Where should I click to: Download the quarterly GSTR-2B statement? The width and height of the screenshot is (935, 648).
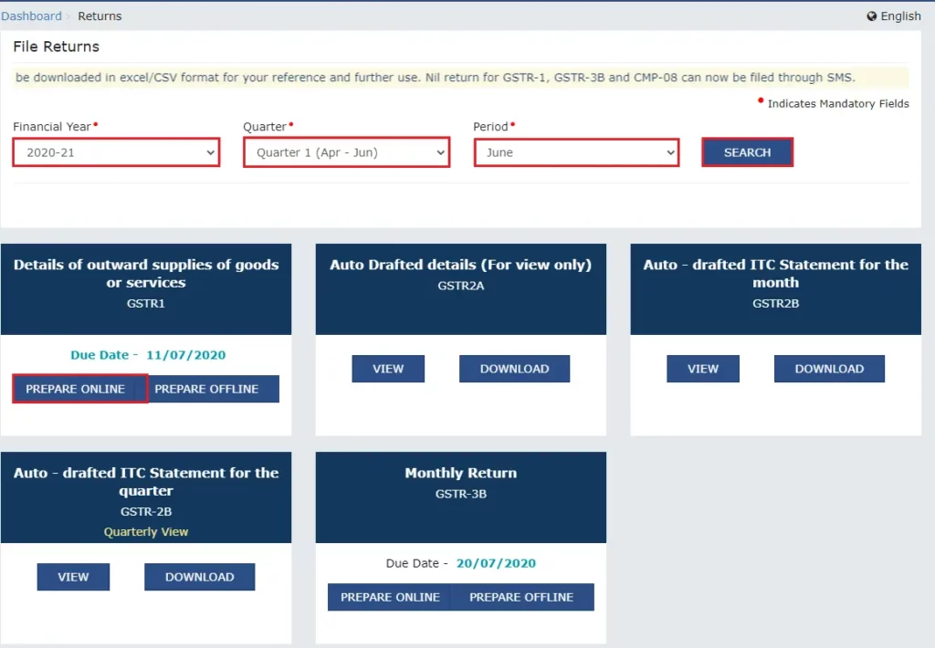[199, 577]
